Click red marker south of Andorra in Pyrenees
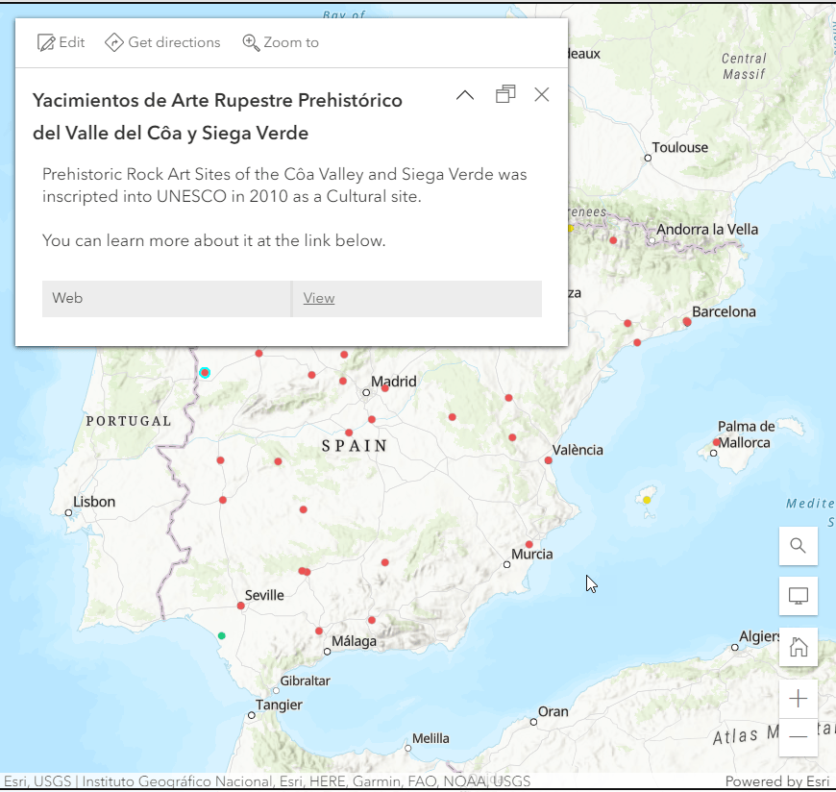Viewport: 836px width, 792px height. (x=613, y=240)
